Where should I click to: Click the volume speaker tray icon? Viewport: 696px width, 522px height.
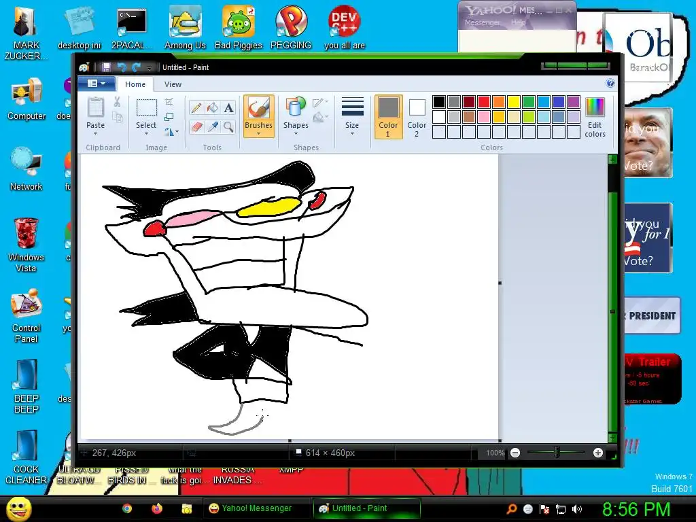click(x=577, y=509)
